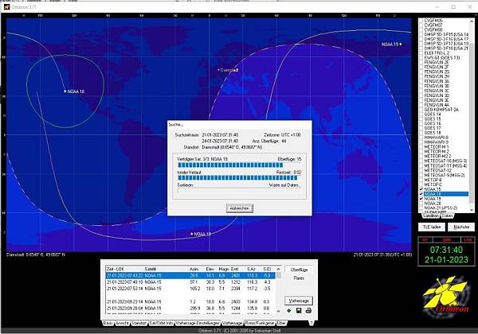Select the NOAA 19 marker on the map
The image size is (478, 334).
pyautogui.click(x=192, y=234)
